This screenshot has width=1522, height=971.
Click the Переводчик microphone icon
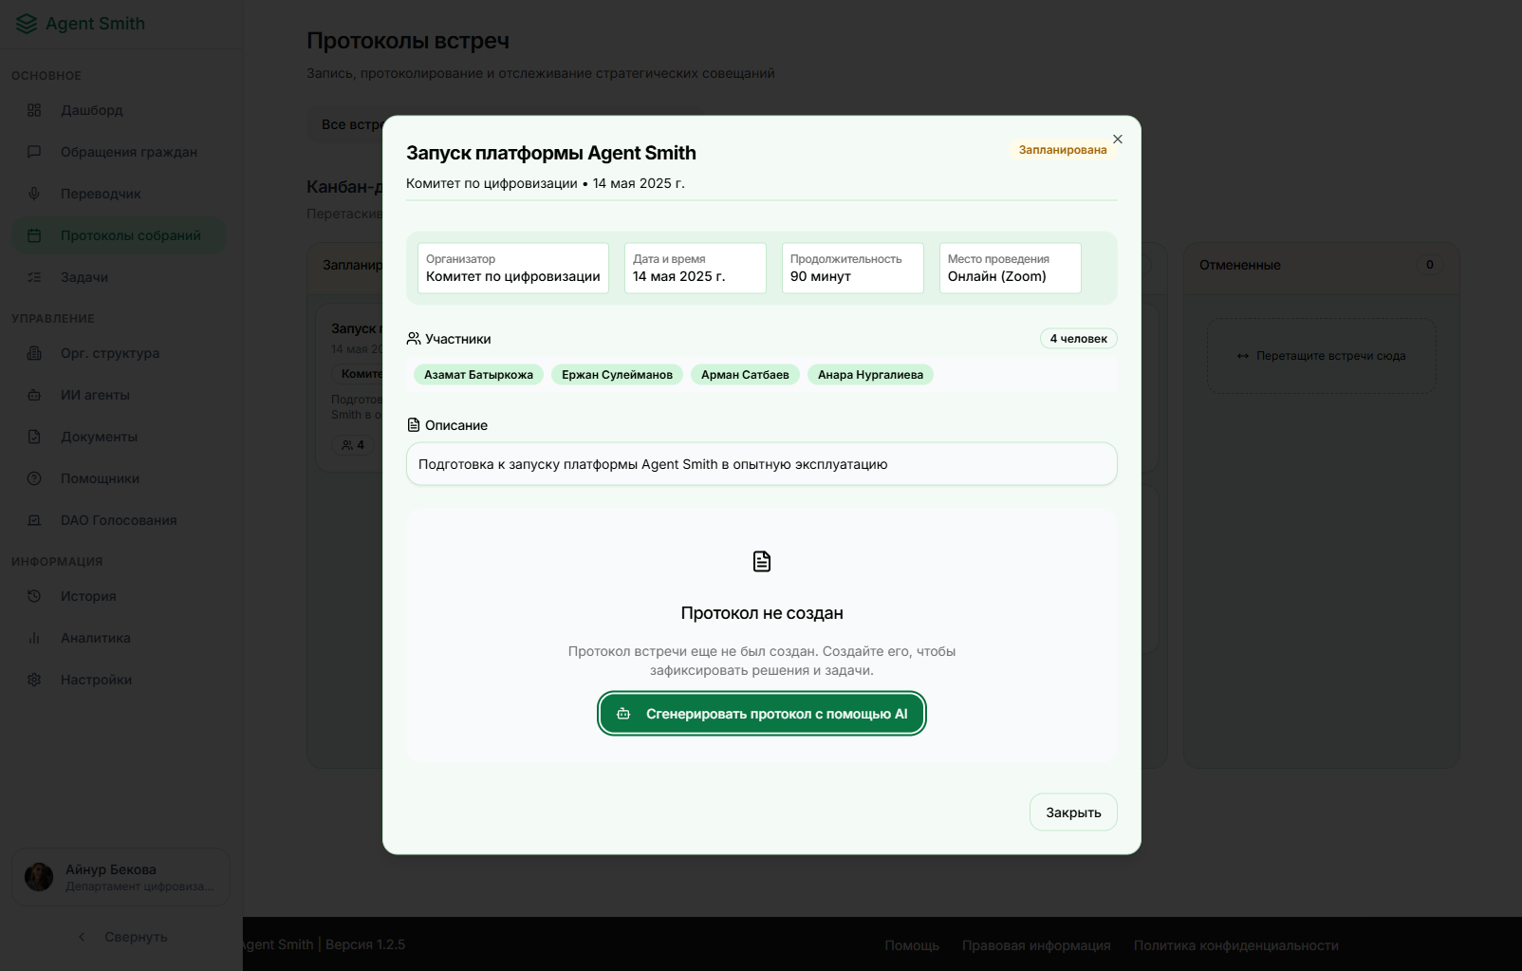pos(34,194)
